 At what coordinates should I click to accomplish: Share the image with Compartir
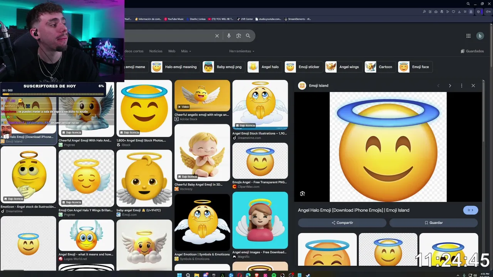click(x=342, y=223)
